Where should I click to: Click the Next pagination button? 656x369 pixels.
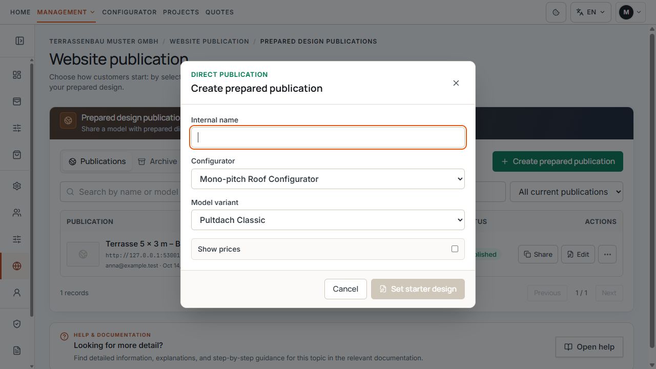pos(609,293)
